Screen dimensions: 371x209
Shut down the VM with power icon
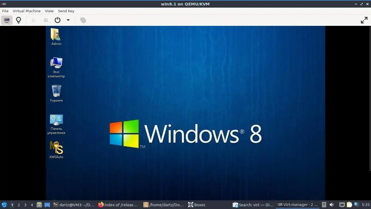[58, 20]
